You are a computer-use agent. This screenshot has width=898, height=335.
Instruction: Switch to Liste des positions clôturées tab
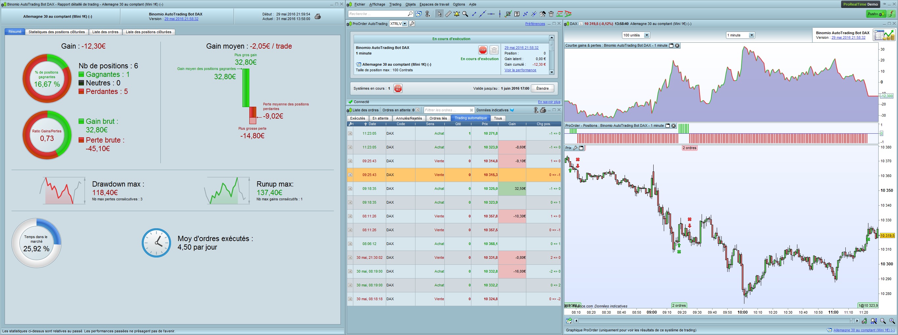pos(148,32)
